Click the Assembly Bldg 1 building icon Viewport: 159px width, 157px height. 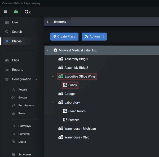pyautogui.click(x=61, y=59)
